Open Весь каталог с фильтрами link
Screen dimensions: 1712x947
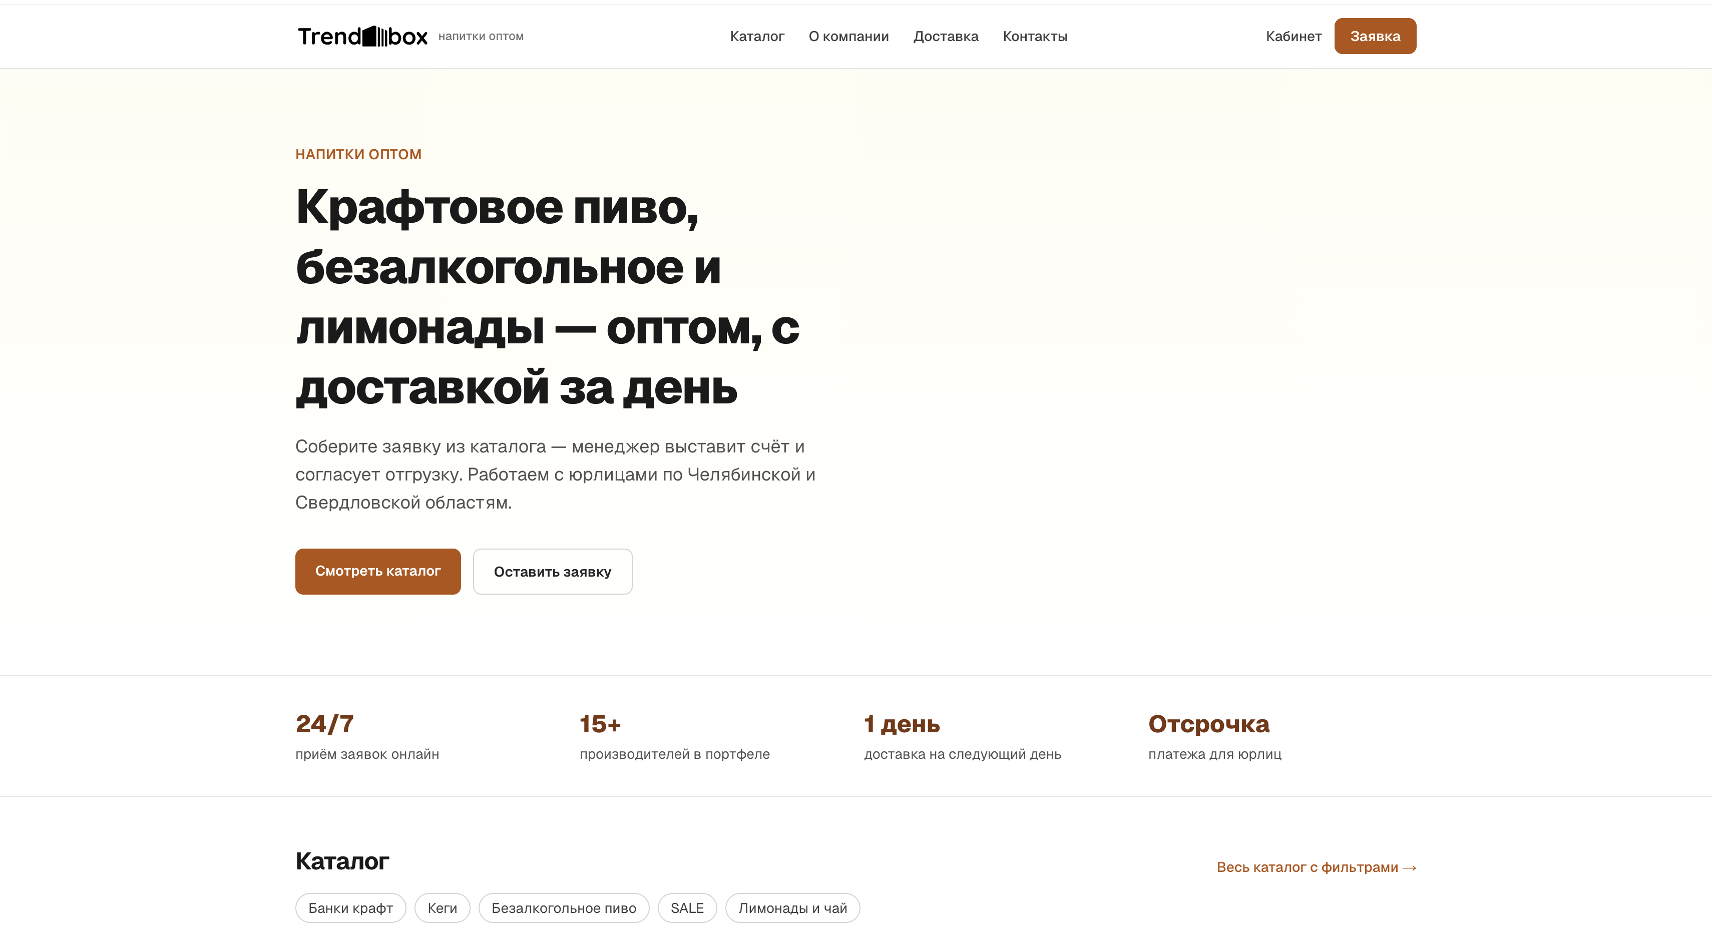tap(1317, 867)
